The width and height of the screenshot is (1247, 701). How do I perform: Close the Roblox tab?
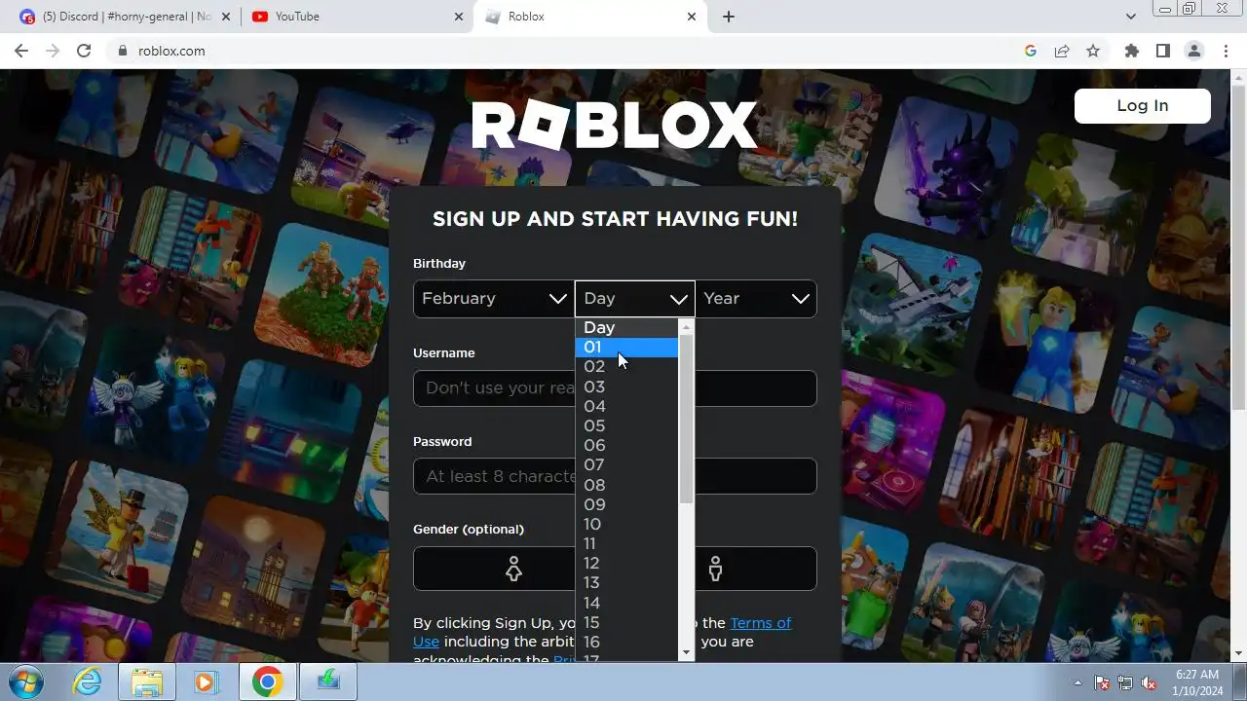(x=692, y=17)
